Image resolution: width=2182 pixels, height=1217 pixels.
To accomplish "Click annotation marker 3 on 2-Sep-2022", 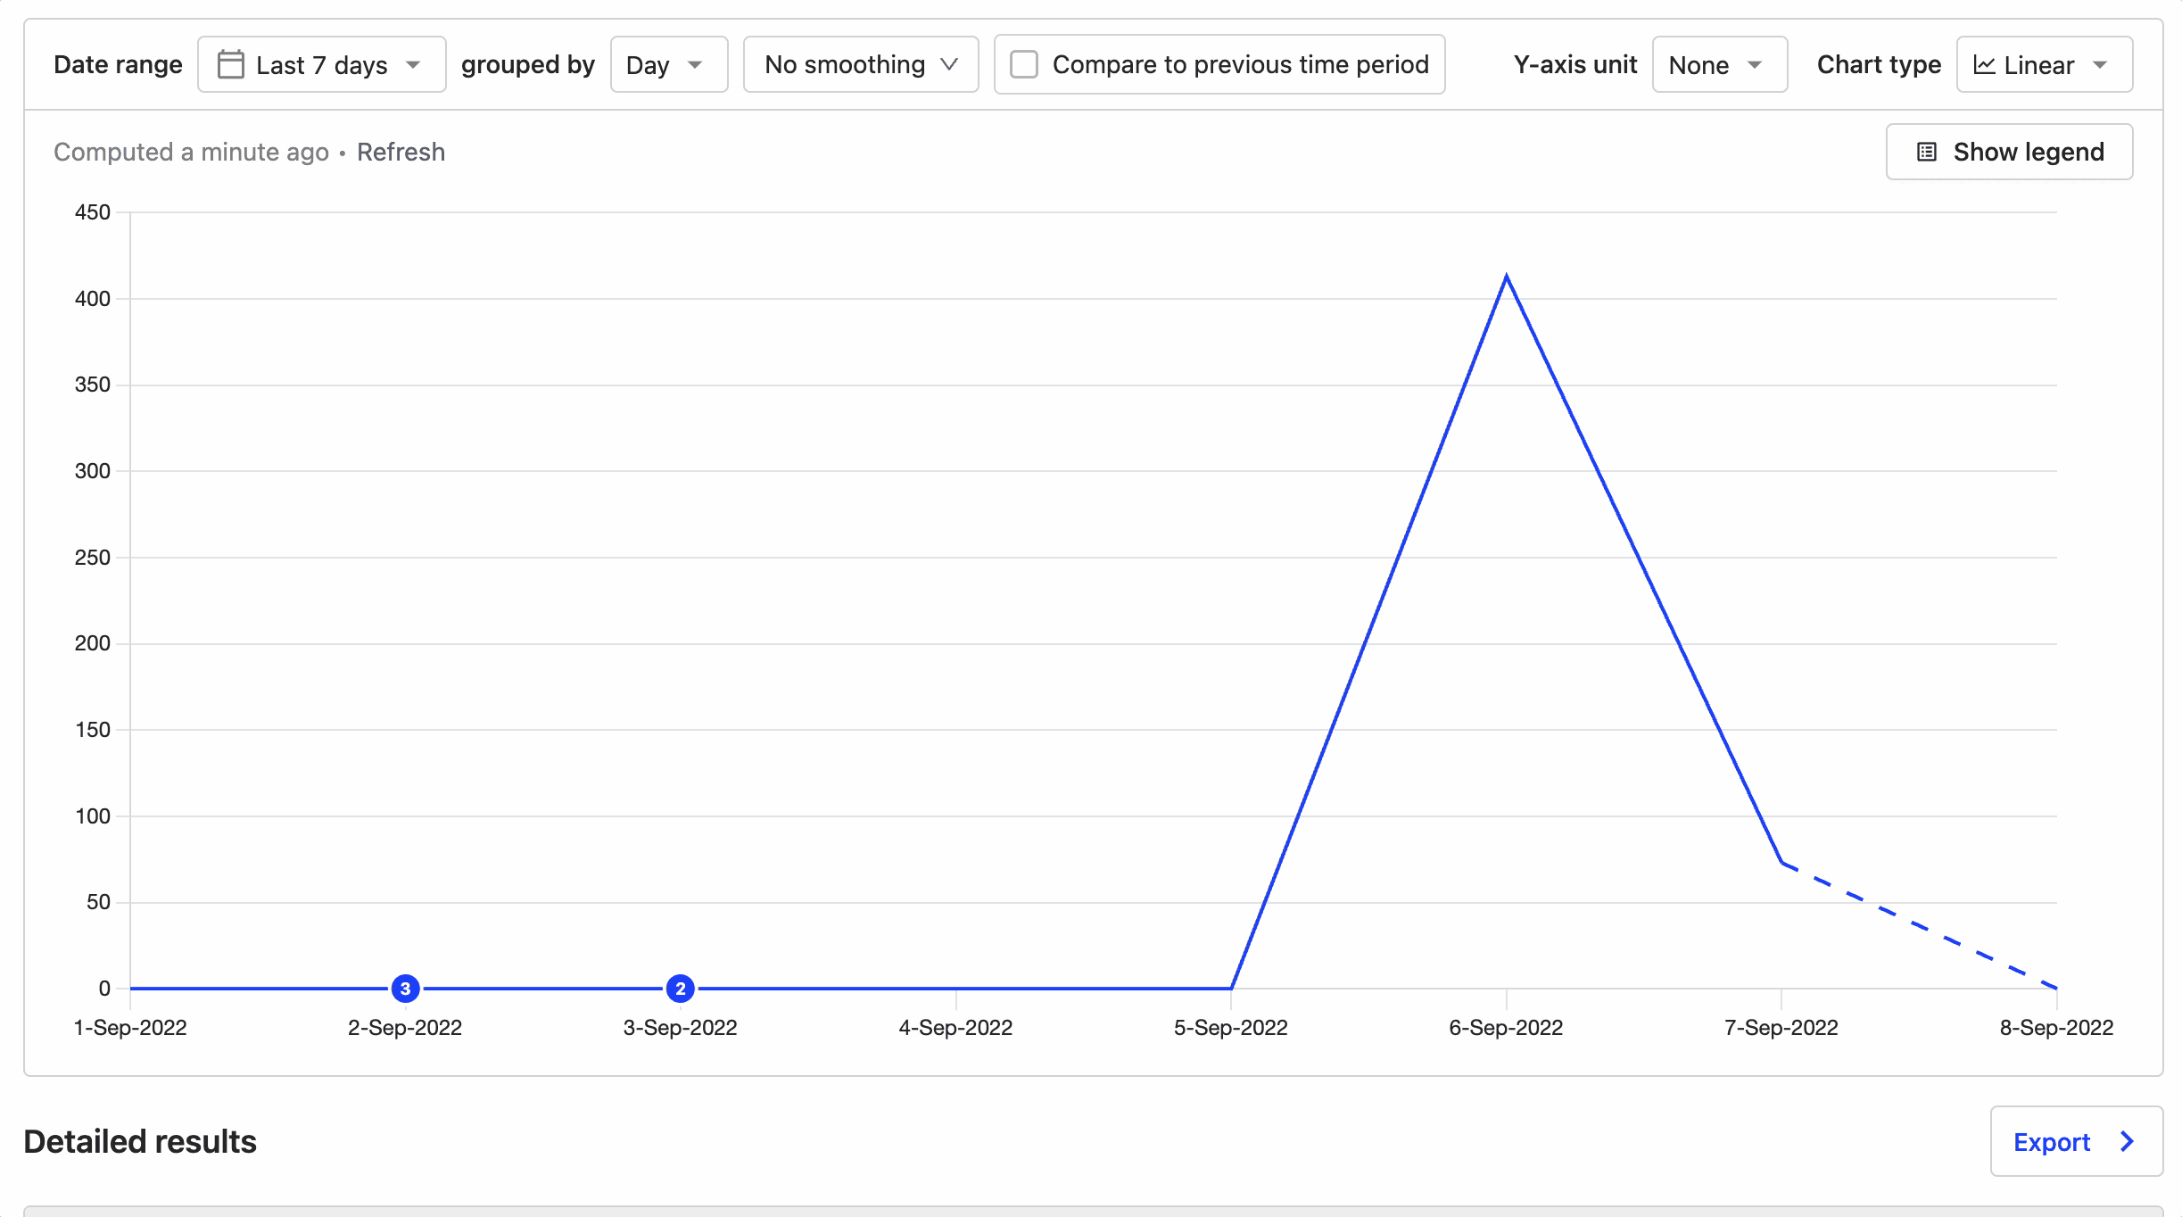I will (405, 988).
